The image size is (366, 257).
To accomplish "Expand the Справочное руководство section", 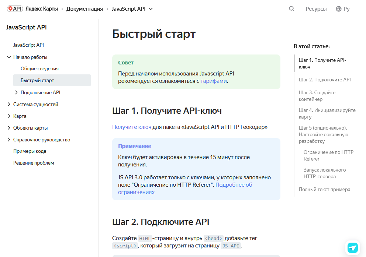I will [9, 140].
